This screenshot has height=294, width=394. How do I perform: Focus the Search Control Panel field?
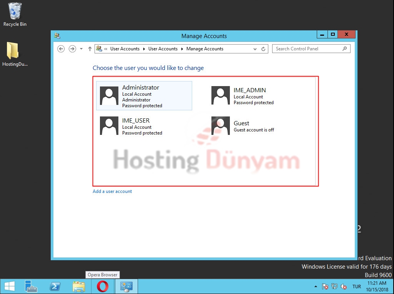point(311,49)
